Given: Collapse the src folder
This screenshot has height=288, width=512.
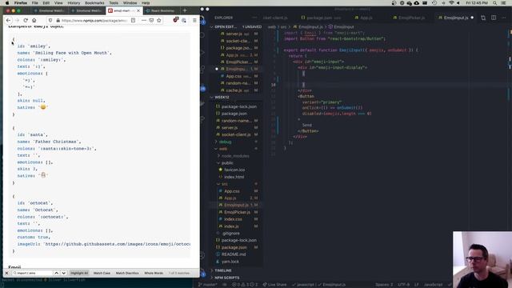Looking at the screenshot, I should point(225,184).
